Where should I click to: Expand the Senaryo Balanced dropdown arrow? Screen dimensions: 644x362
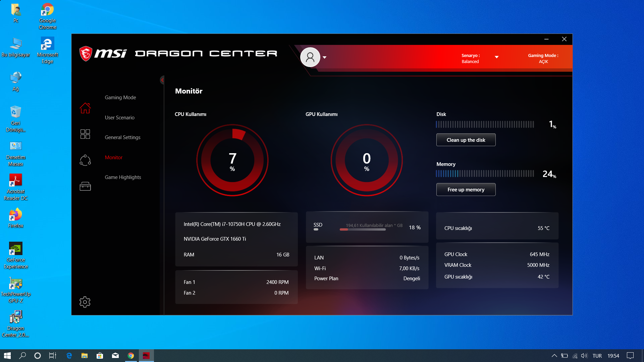click(x=497, y=57)
